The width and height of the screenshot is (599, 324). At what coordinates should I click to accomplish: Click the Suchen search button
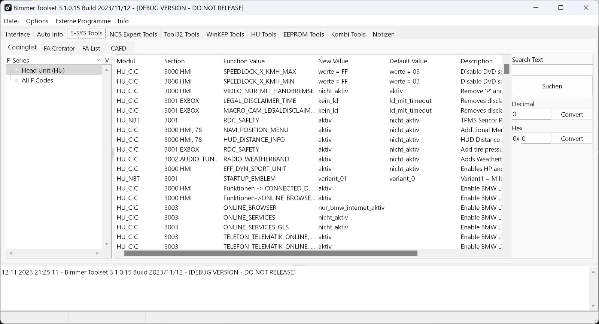click(x=552, y=86)
